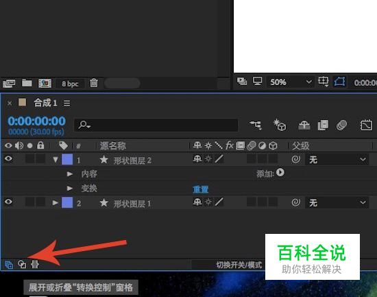
Task: Toggle the 3D layer box for 形状图层 2
Action: pyautogui.click(x=273, y=159)
